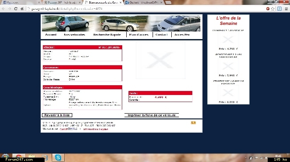Close the Peugeot 307 browser tab
Screen dimensions: 290x162
tap(80, 3)
